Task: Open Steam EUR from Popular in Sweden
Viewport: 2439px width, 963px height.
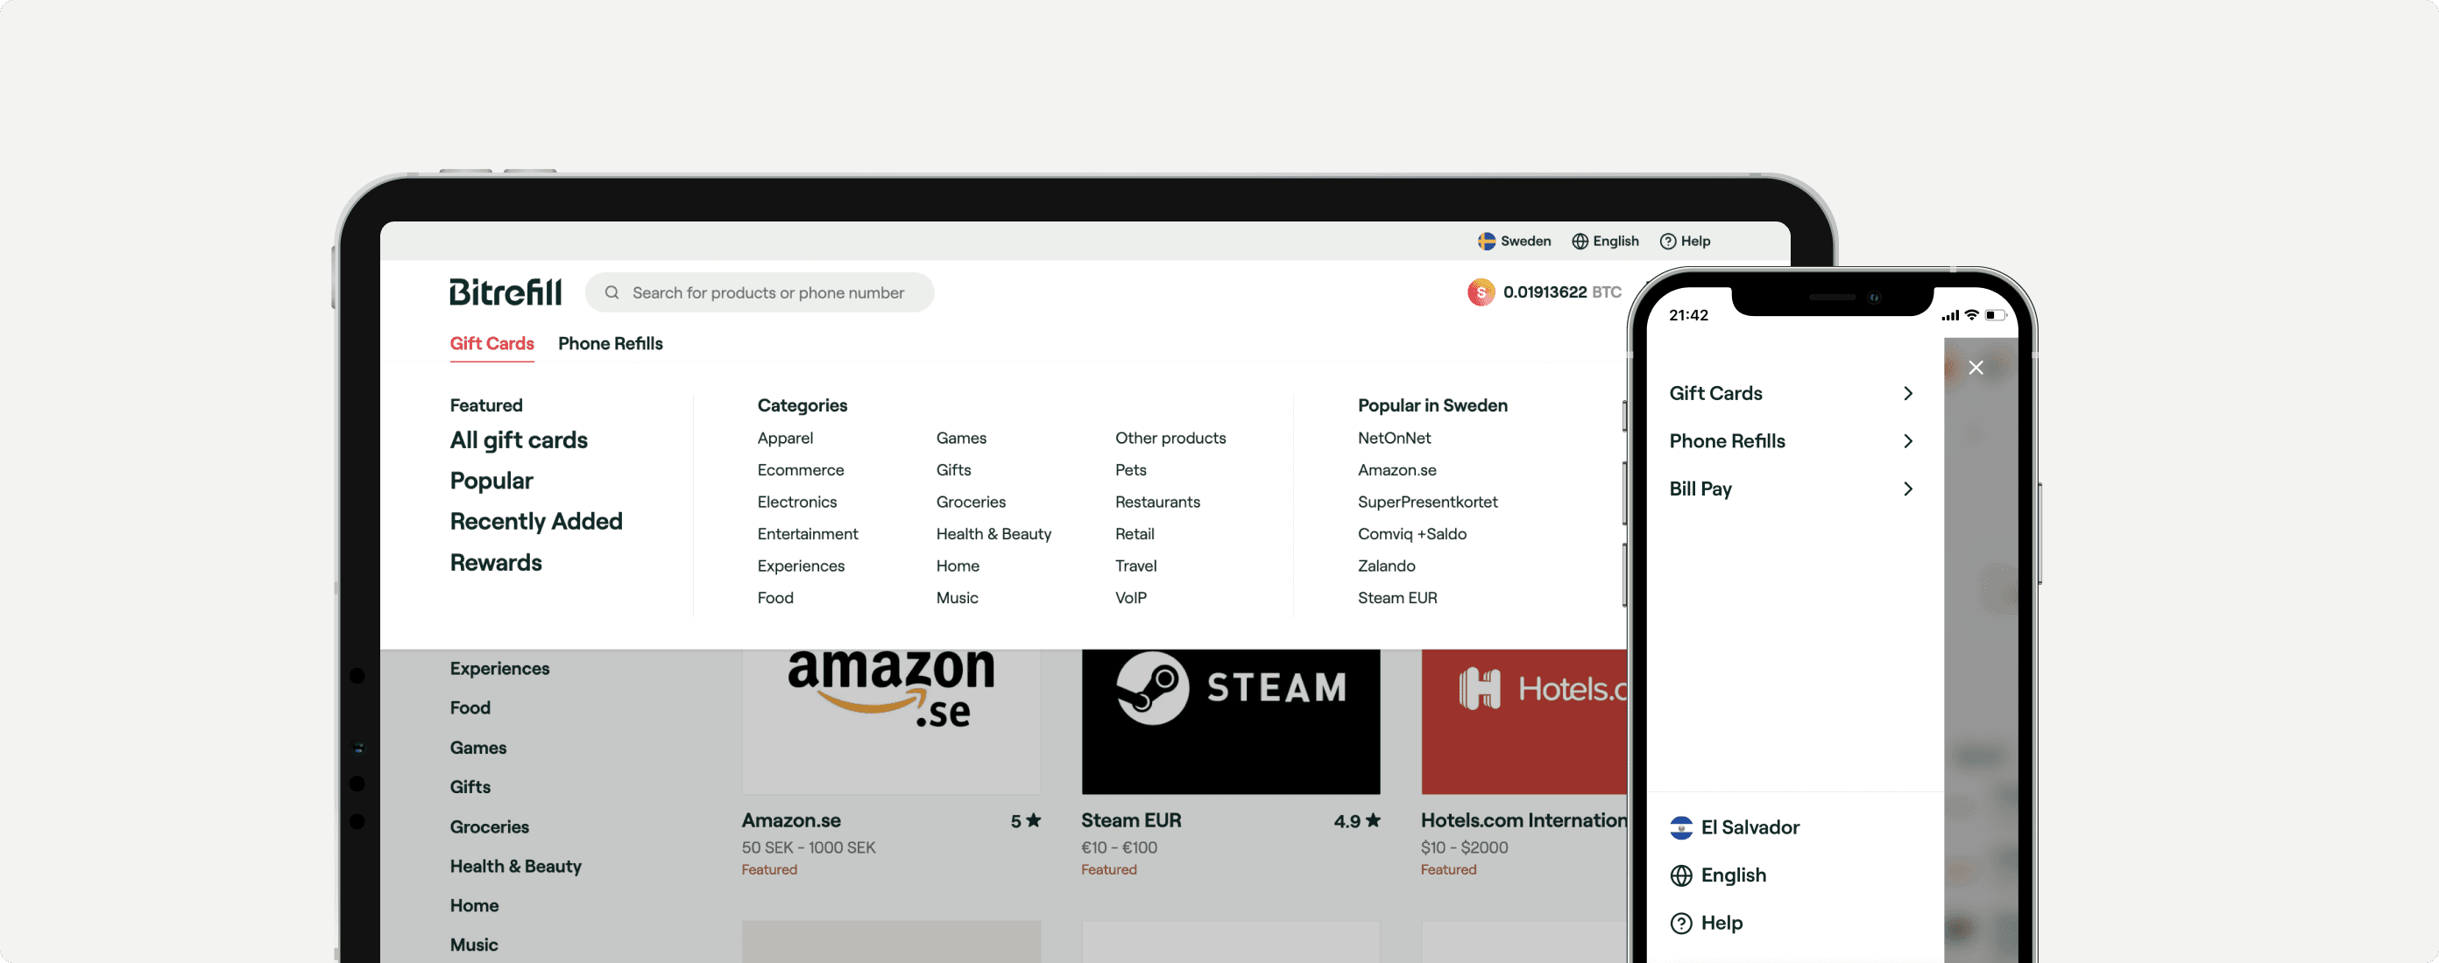Action: point(1396,599)
